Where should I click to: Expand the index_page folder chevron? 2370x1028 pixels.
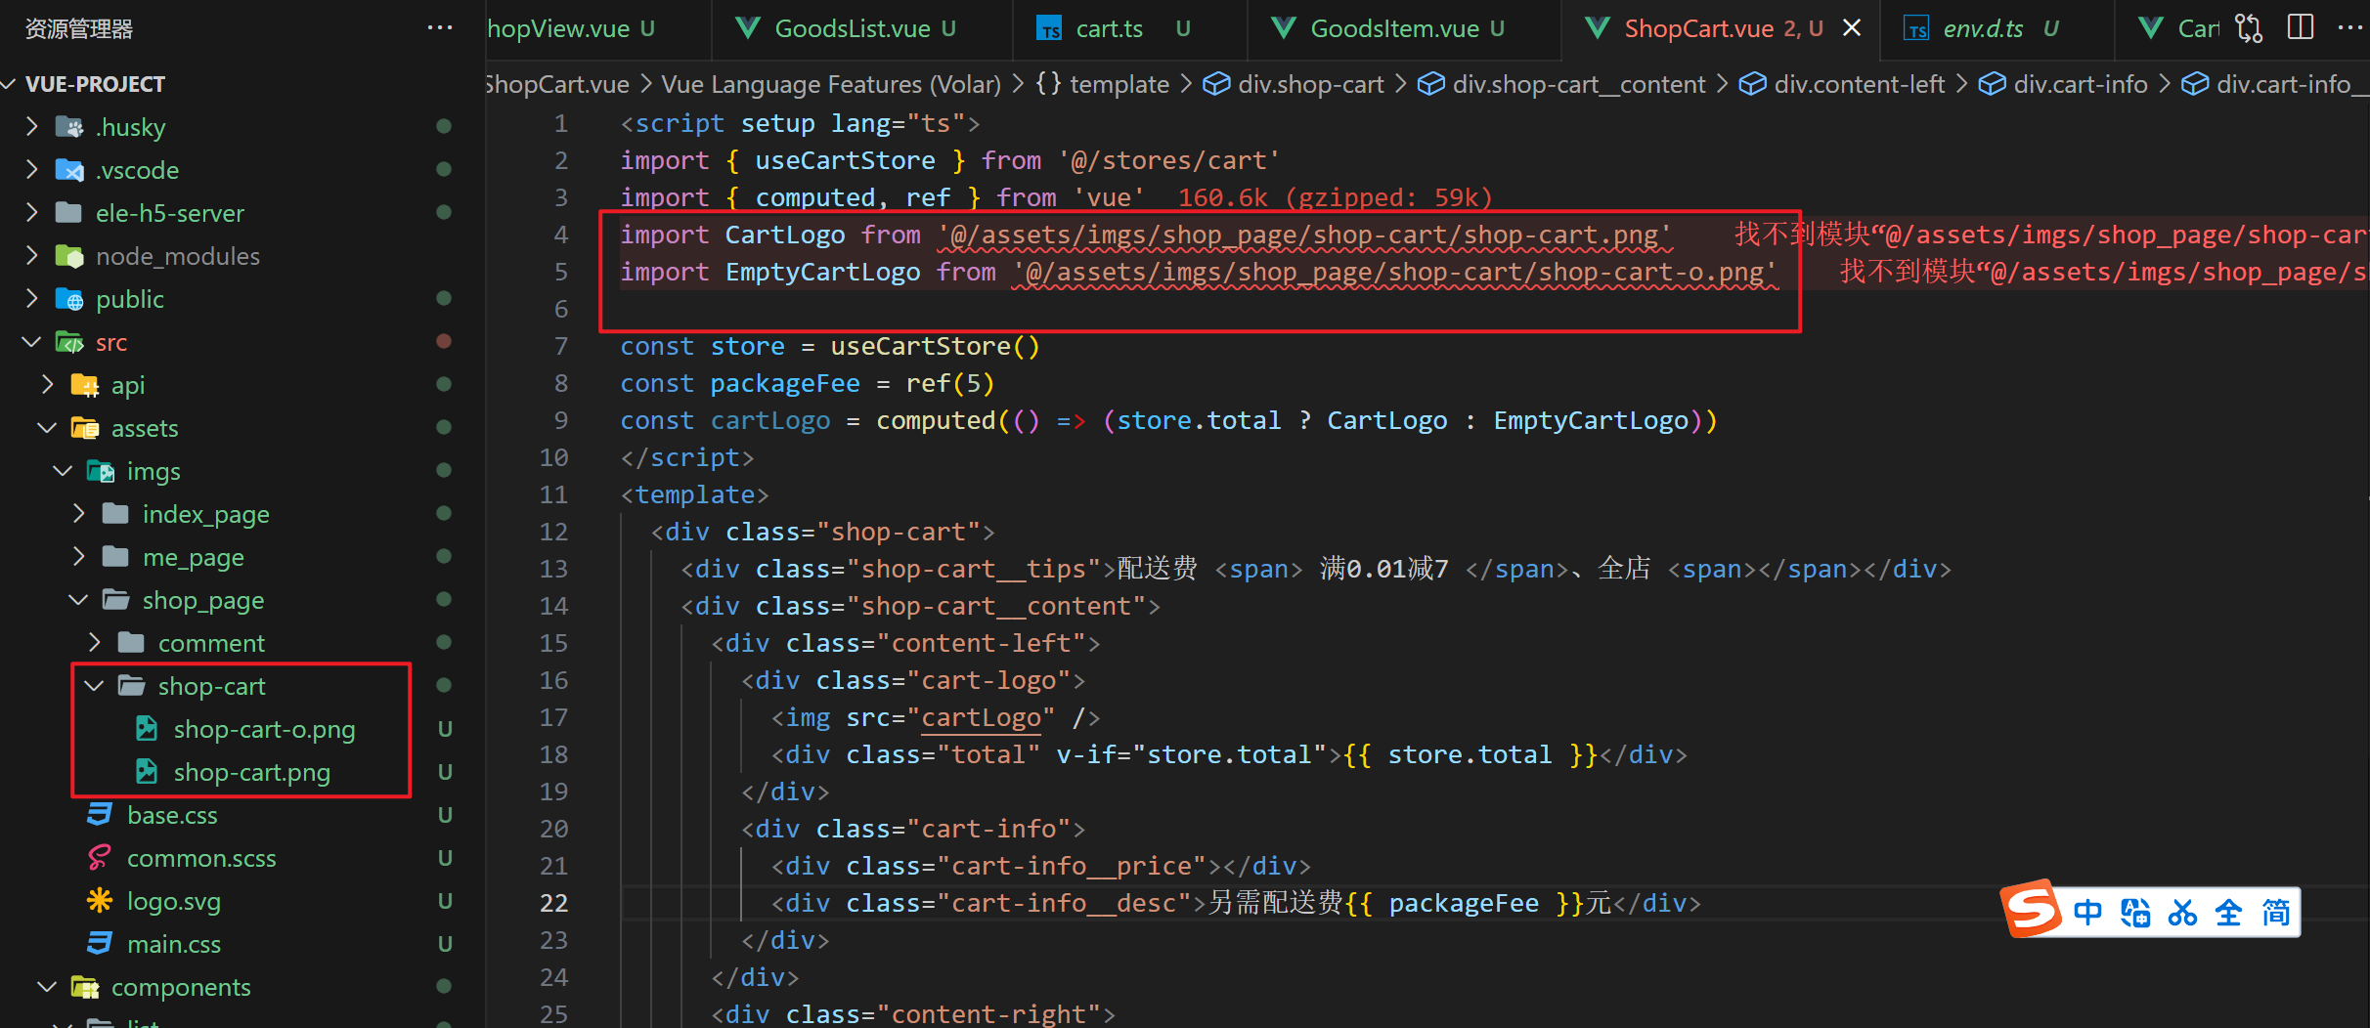pos(79,514)
